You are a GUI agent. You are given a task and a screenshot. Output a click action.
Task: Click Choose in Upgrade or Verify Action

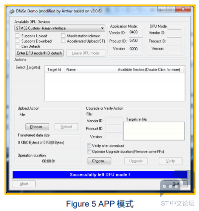pyautogui.click(x=99, y=161)
